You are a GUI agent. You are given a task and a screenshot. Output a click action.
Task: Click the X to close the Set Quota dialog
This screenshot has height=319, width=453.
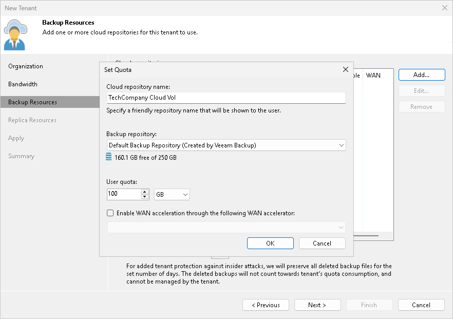coord(345,69)
